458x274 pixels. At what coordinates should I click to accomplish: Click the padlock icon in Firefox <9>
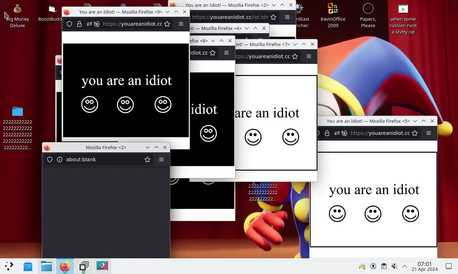(79, 24)
